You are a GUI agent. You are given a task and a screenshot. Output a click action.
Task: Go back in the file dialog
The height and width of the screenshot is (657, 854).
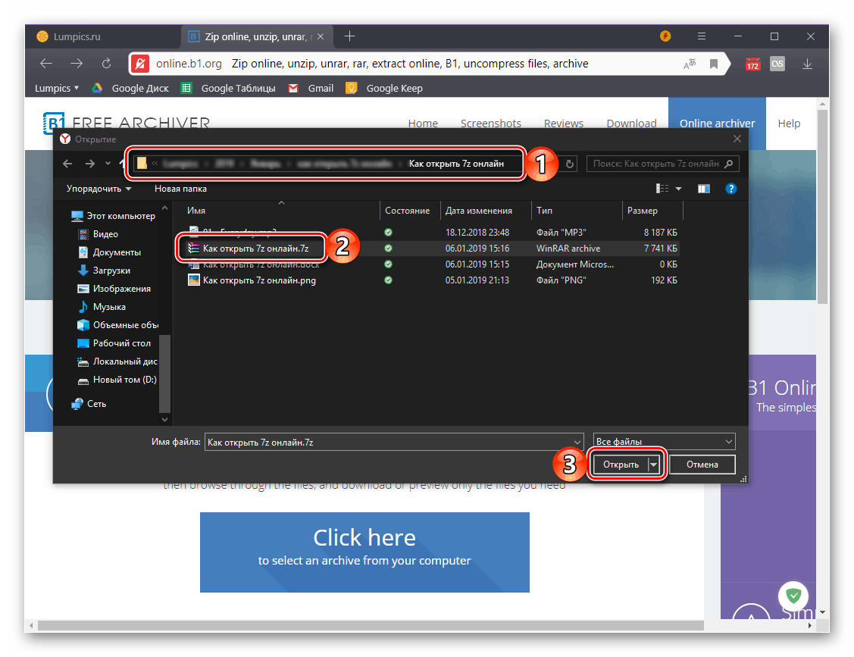pyautogui.click(x=67, y=164)
